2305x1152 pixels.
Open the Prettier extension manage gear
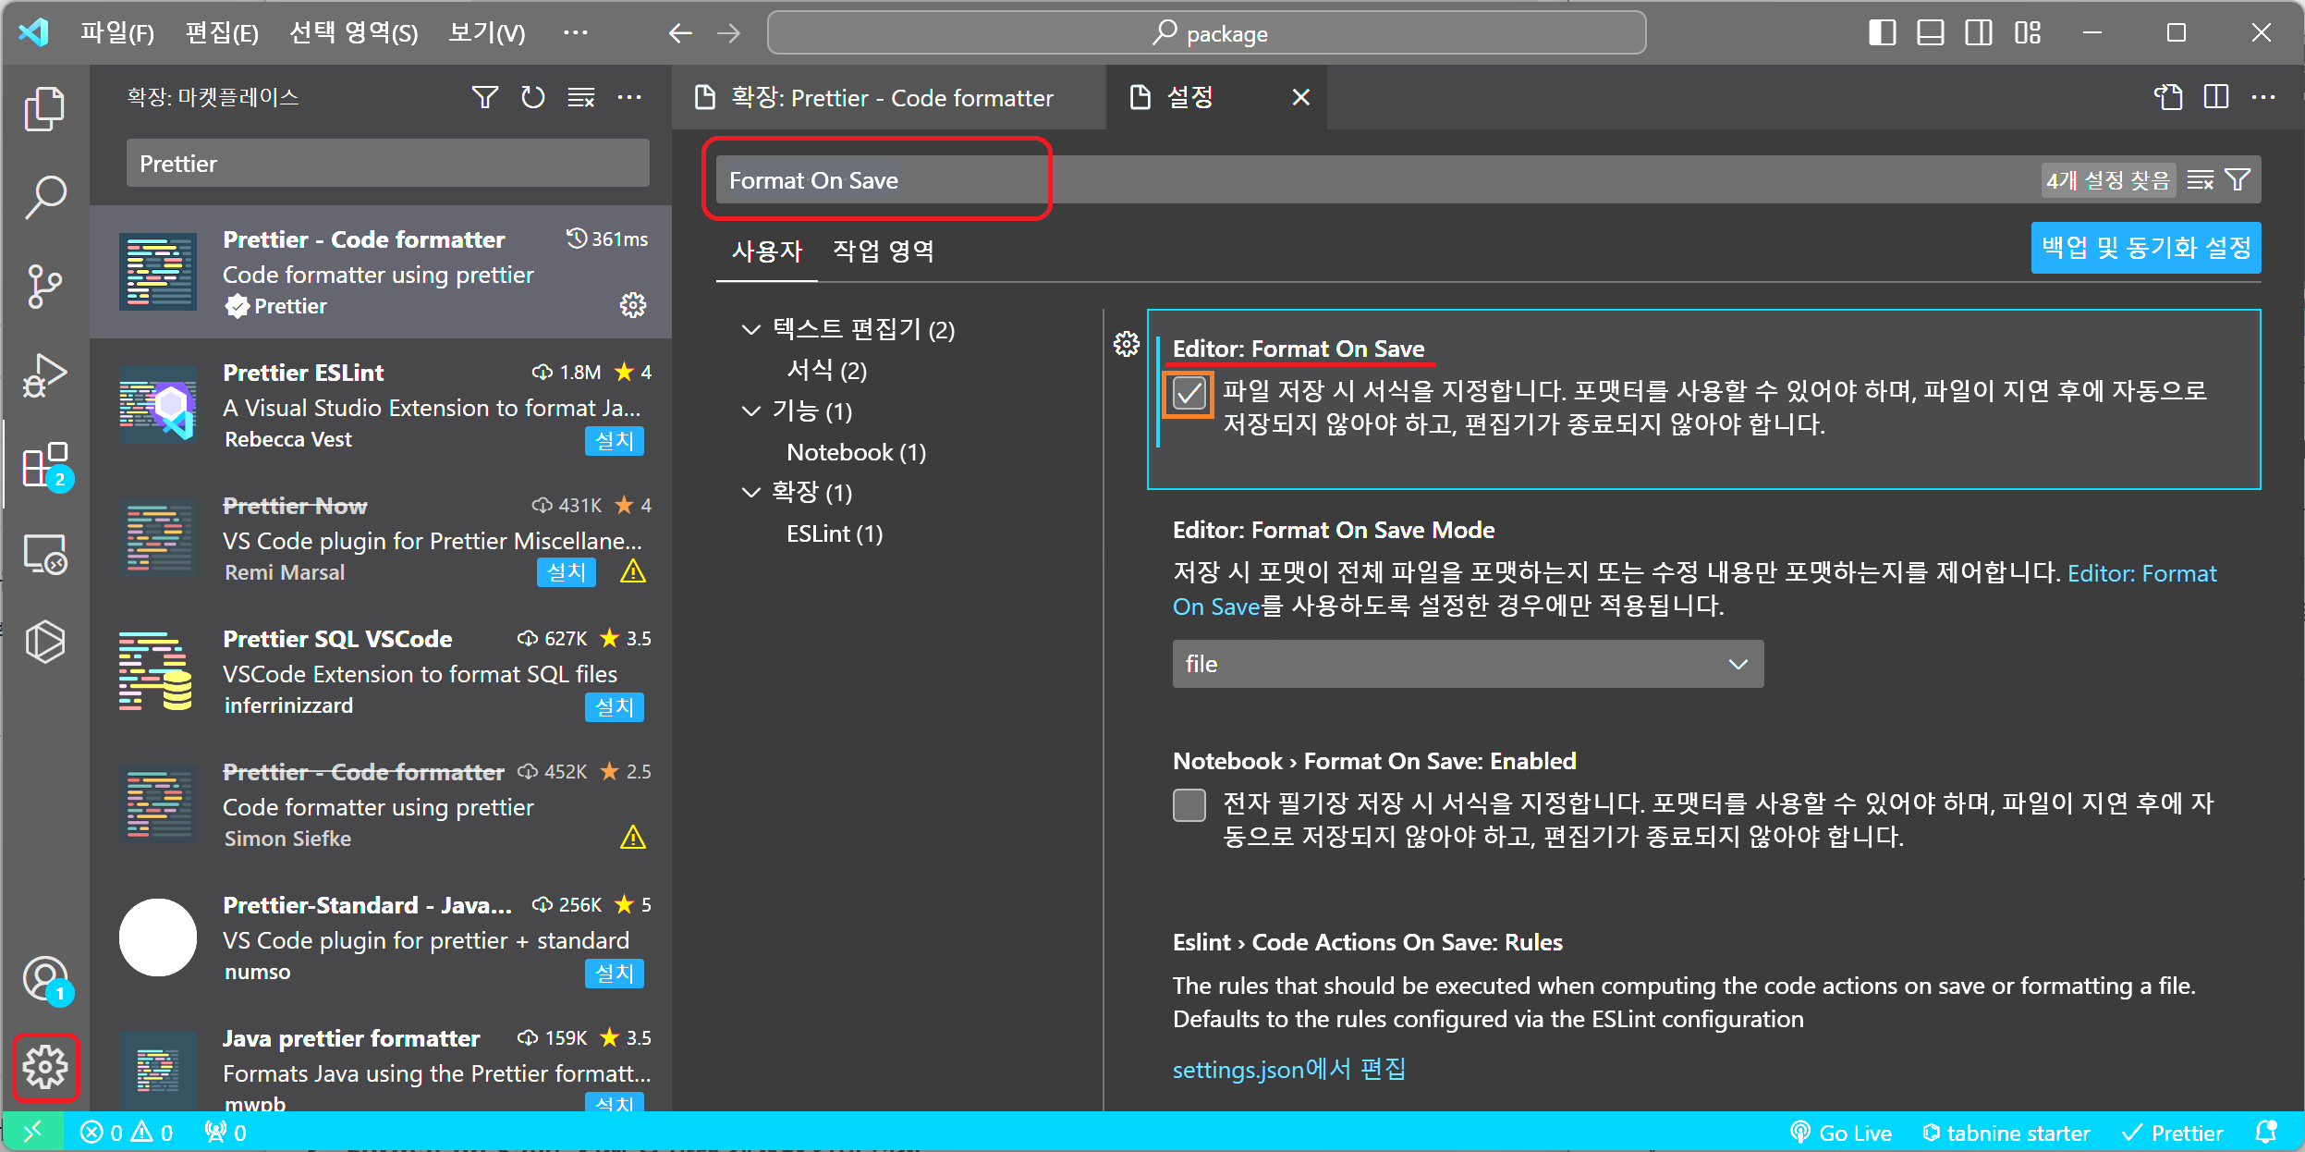click(x=632, y=305)
